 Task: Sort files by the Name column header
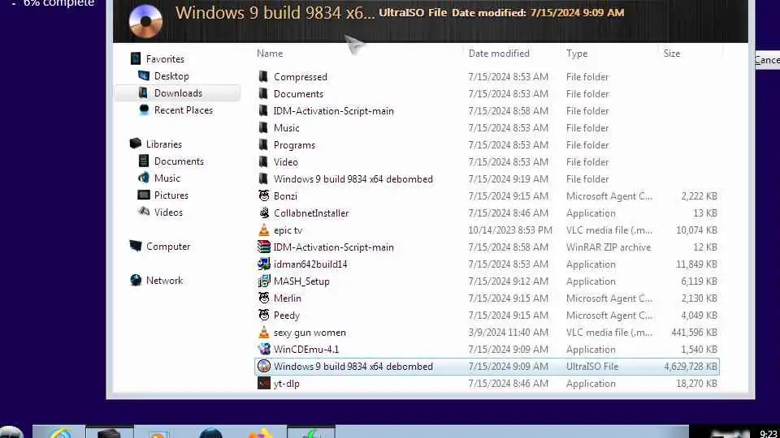(270, 54)
